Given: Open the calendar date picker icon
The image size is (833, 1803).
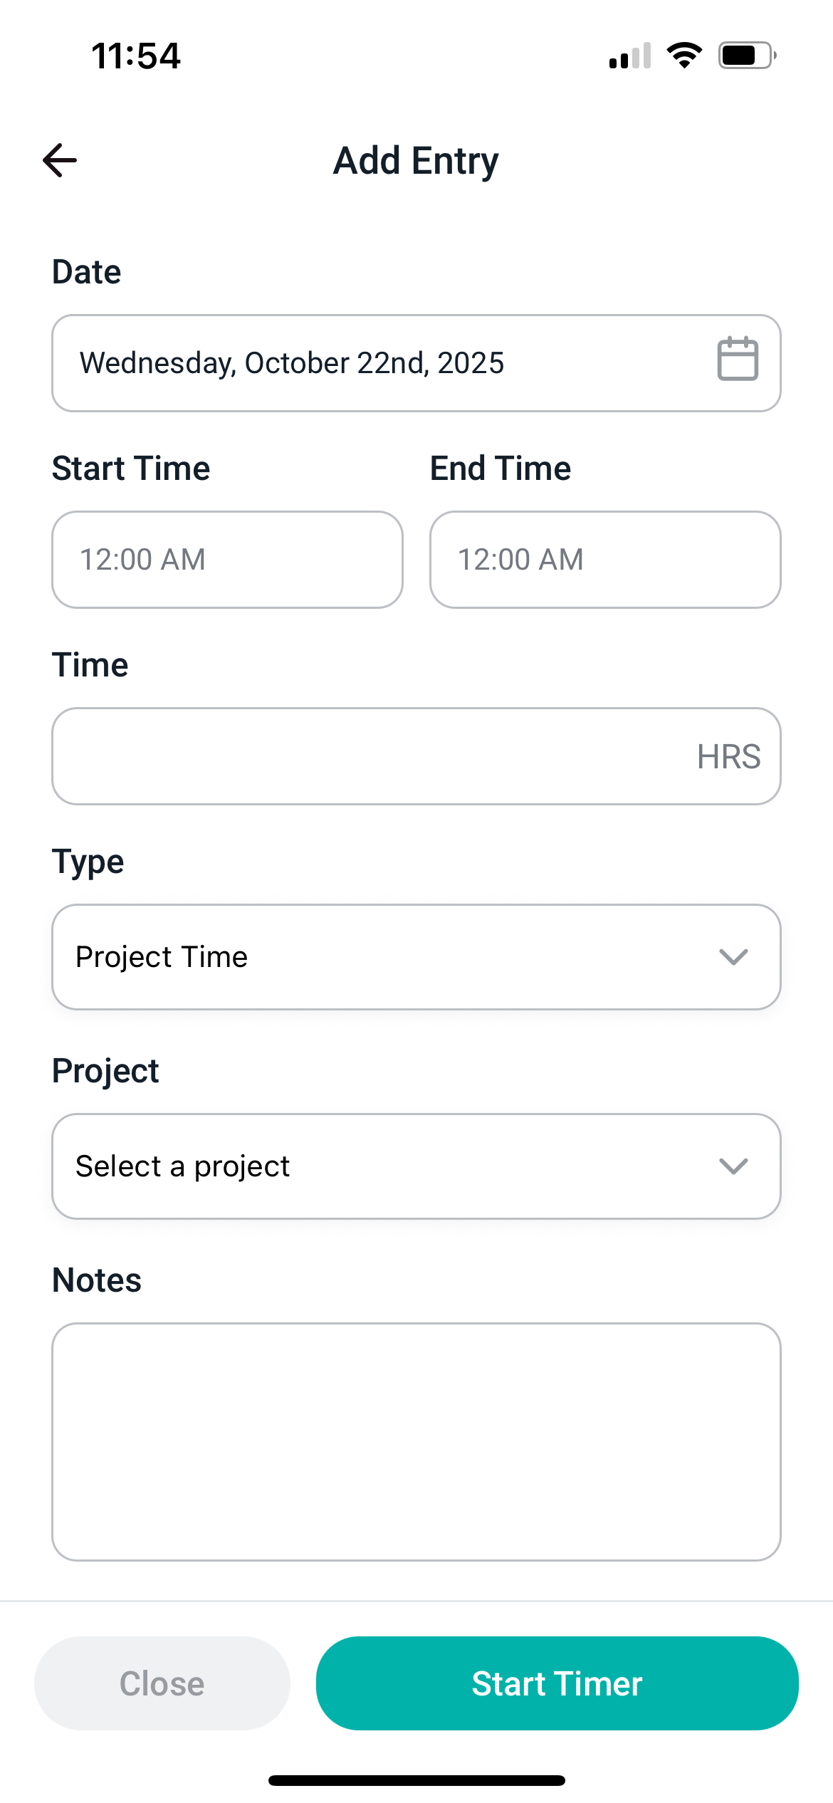Looking at the screenshot, I should coord(737,359).
